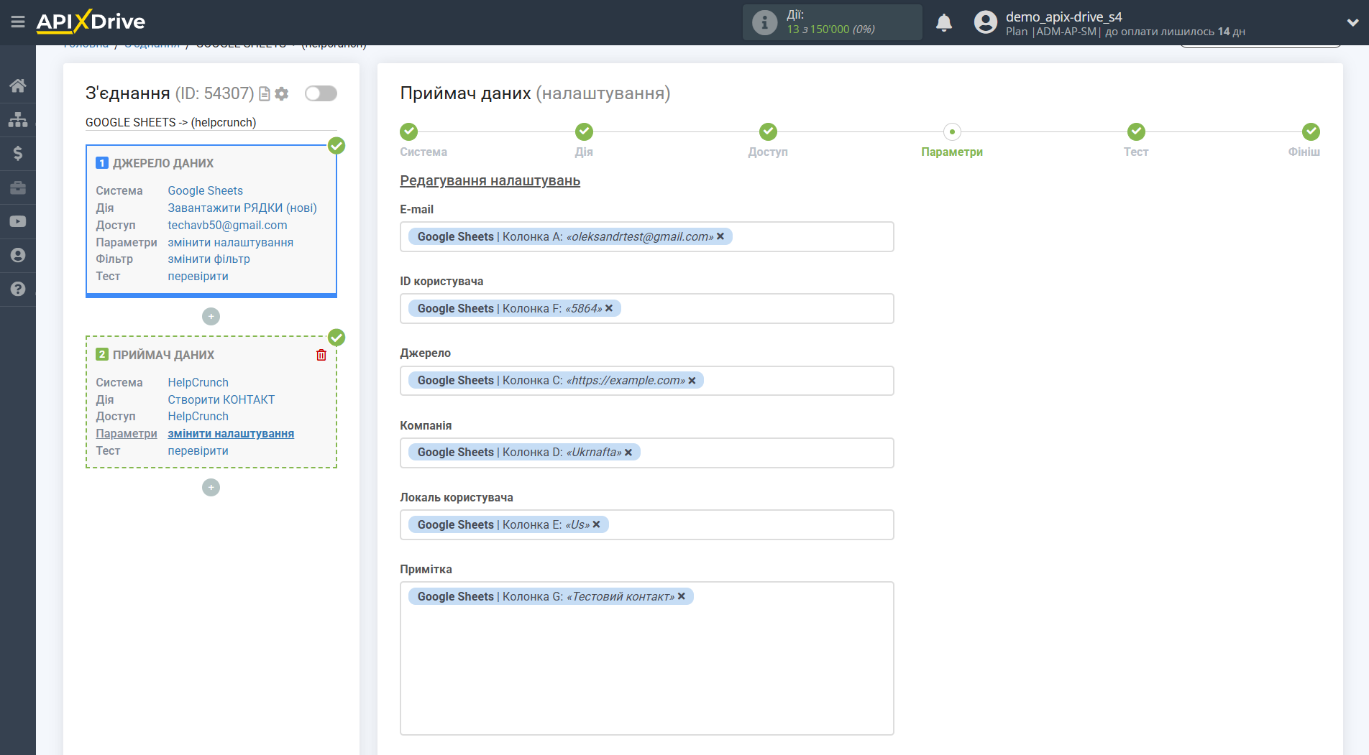This screenshot has width=1369, height=755.
Task: Click source змінити налаштування link
Action: point(230,242)
